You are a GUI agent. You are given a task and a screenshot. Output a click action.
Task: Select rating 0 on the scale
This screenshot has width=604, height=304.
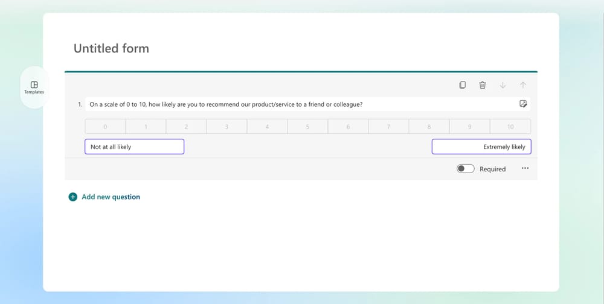pos(105,127)
